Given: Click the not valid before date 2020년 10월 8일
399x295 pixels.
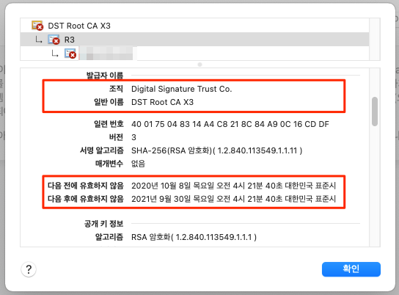Looking at the screenshot, I should [233, 186].
